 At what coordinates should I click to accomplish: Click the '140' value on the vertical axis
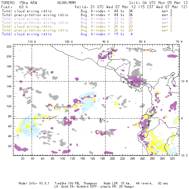coord(9,86)
